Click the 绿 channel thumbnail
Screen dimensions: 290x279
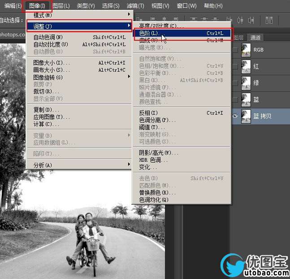click(246, 83)
